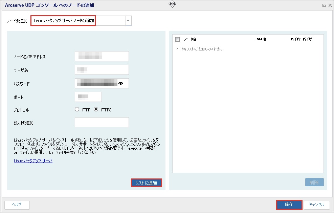Tick the select-all checkbox in node list
The image size is (334, 213).
178,39
